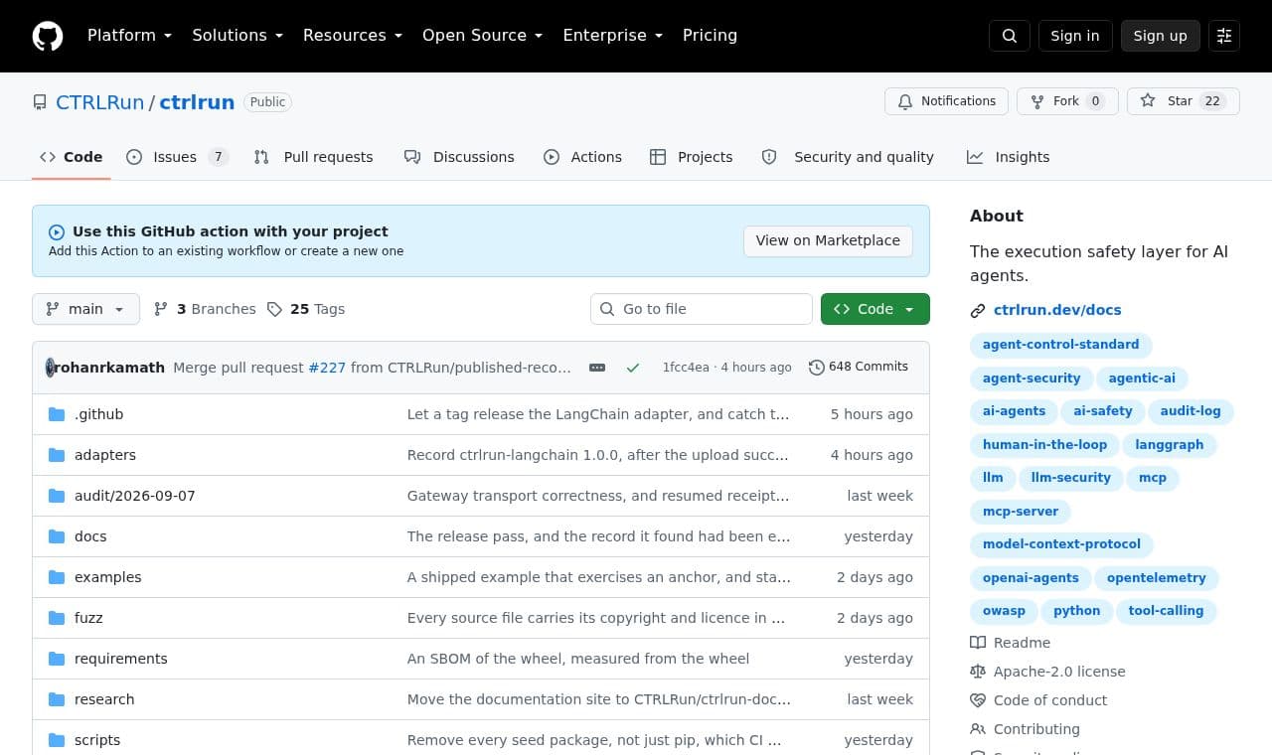Click the Code of conduct heart icon
Viewport: 1272px width, 755px height.
[x=978, y=700]
